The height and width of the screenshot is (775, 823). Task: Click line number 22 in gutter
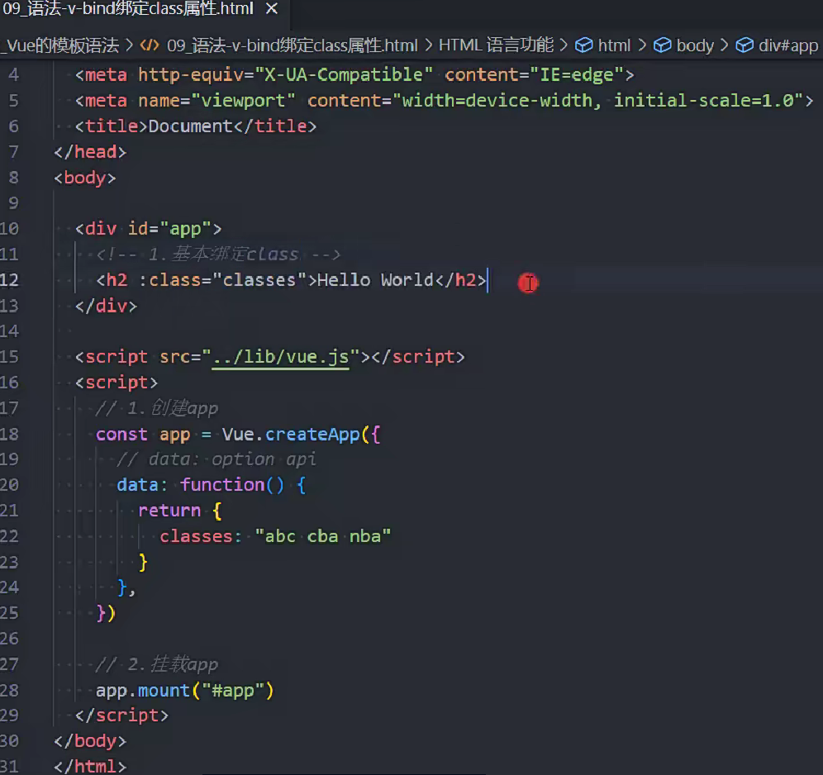(x=9, y=536)
